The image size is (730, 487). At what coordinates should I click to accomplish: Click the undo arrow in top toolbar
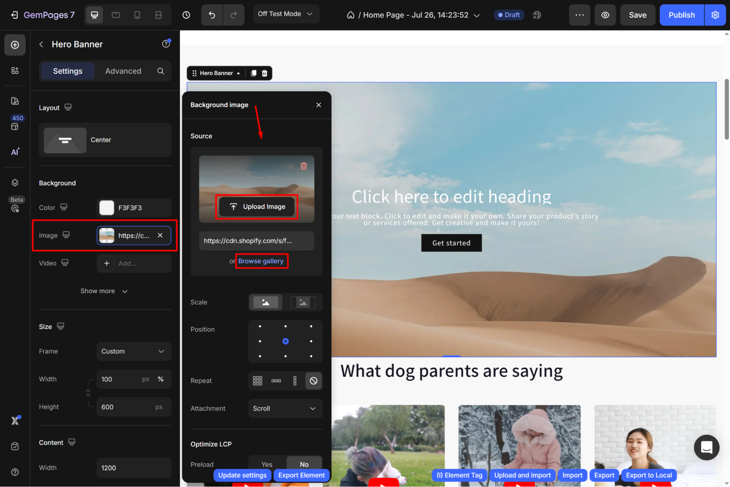(x=212, y=15)
